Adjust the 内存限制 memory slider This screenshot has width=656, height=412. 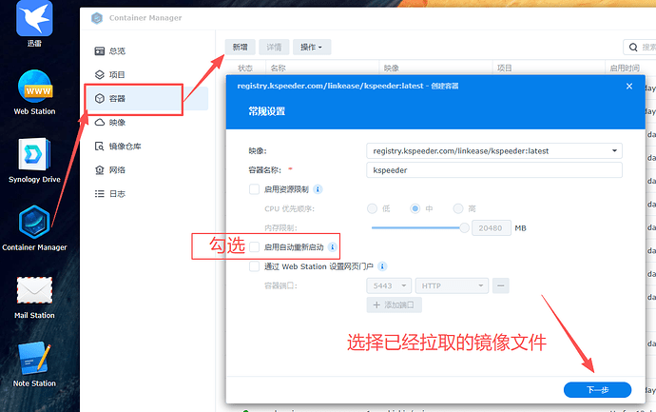464,228
